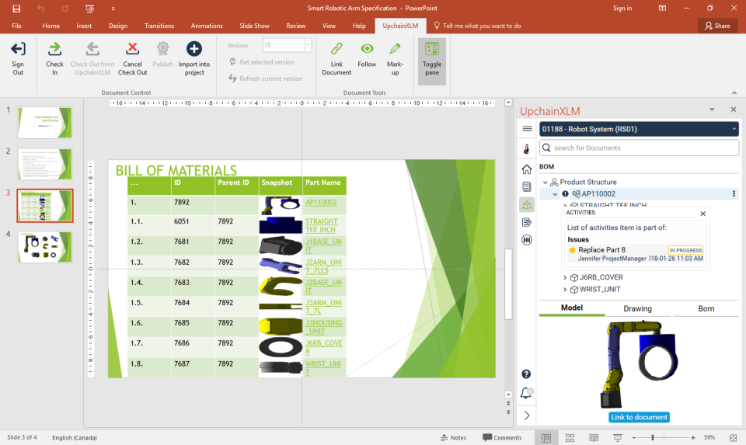This screenshot has height=445, width=746.
Task: Click the home icon in UpchainXLM sidebar
Action: coord(527,169)
